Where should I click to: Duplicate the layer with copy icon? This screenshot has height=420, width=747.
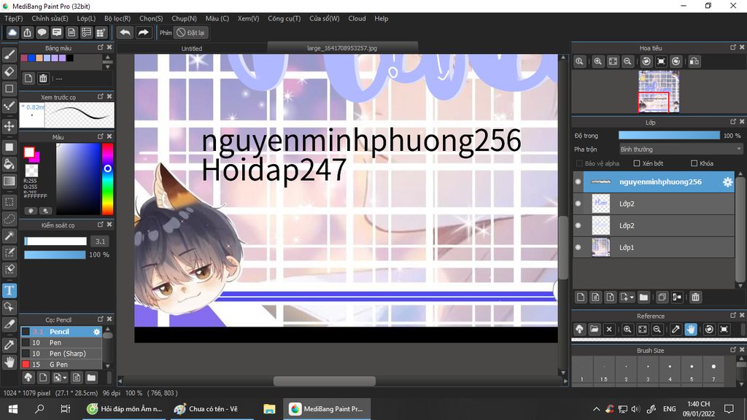(662, 297)
